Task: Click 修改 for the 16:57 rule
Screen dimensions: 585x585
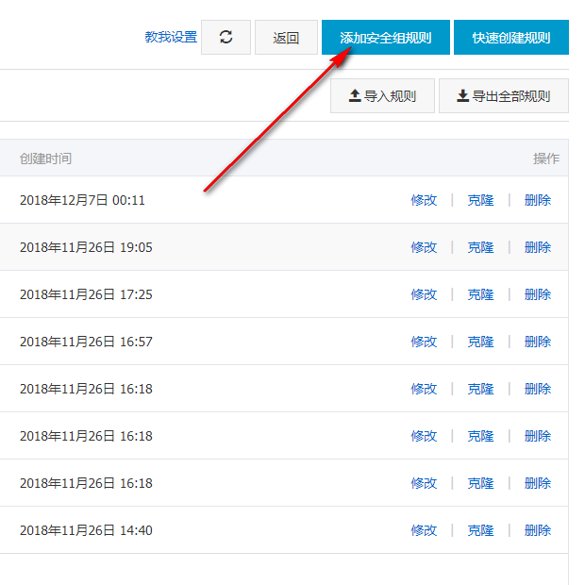Action: [424, 342]
